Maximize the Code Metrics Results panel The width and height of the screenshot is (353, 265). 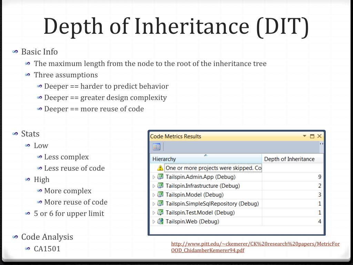tap(312, 136)
